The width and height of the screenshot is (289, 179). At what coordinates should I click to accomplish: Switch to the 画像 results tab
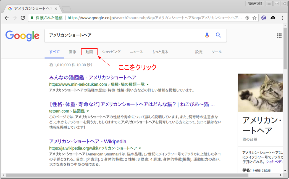point(72,52)
